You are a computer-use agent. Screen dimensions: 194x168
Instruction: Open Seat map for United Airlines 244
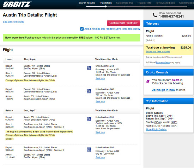[100, 78]
